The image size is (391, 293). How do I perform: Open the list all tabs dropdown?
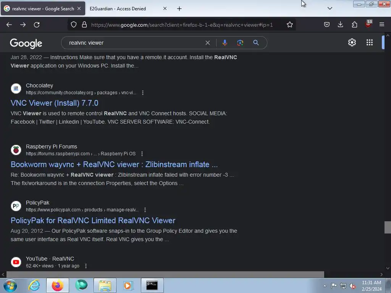[x=330, y=8]
